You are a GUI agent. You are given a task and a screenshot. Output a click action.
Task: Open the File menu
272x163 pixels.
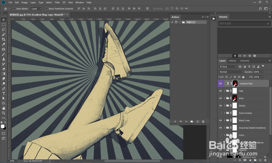pos(10,2)
